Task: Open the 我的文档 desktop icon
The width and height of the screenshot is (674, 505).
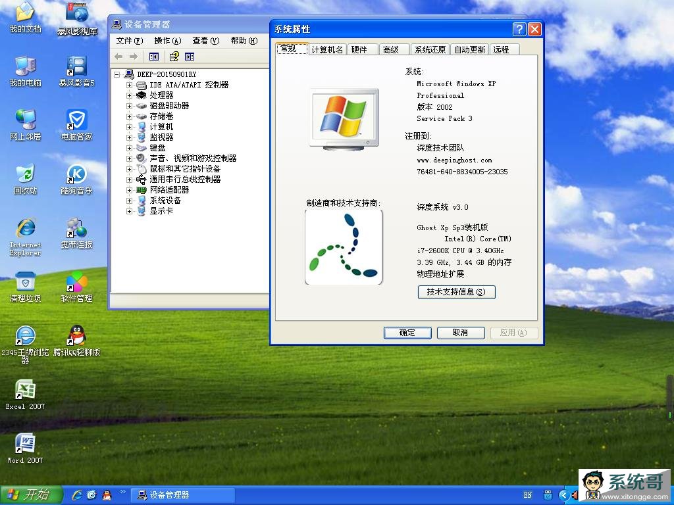Action: tap(26, 18)
